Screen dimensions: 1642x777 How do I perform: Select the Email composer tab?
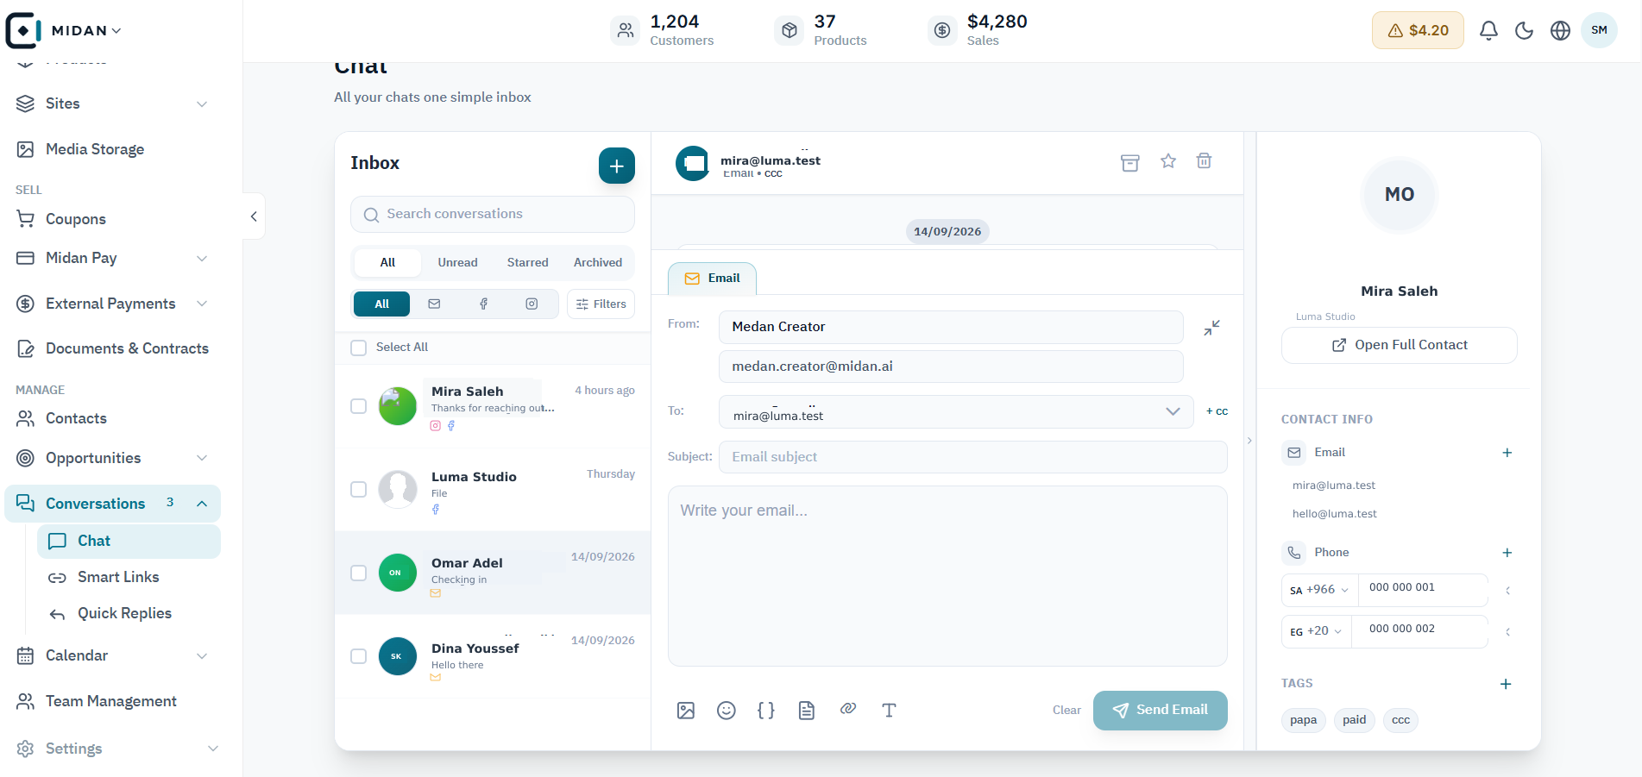click(x=712, y=279)
